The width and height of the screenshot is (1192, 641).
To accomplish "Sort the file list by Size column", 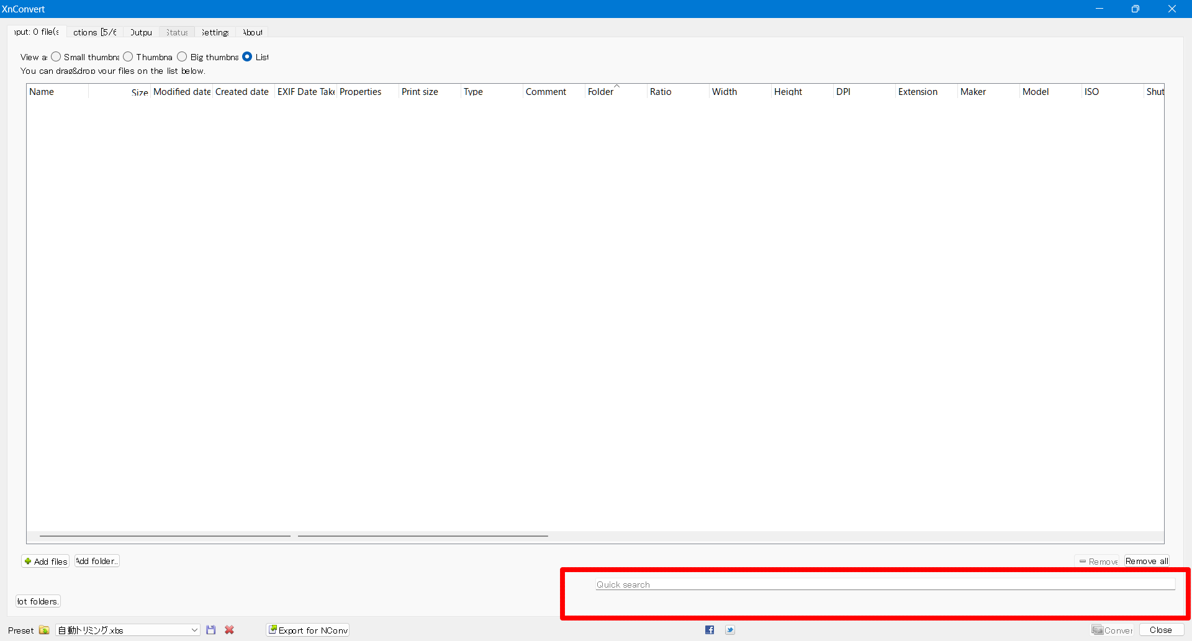I will click(x=119, y=92).
